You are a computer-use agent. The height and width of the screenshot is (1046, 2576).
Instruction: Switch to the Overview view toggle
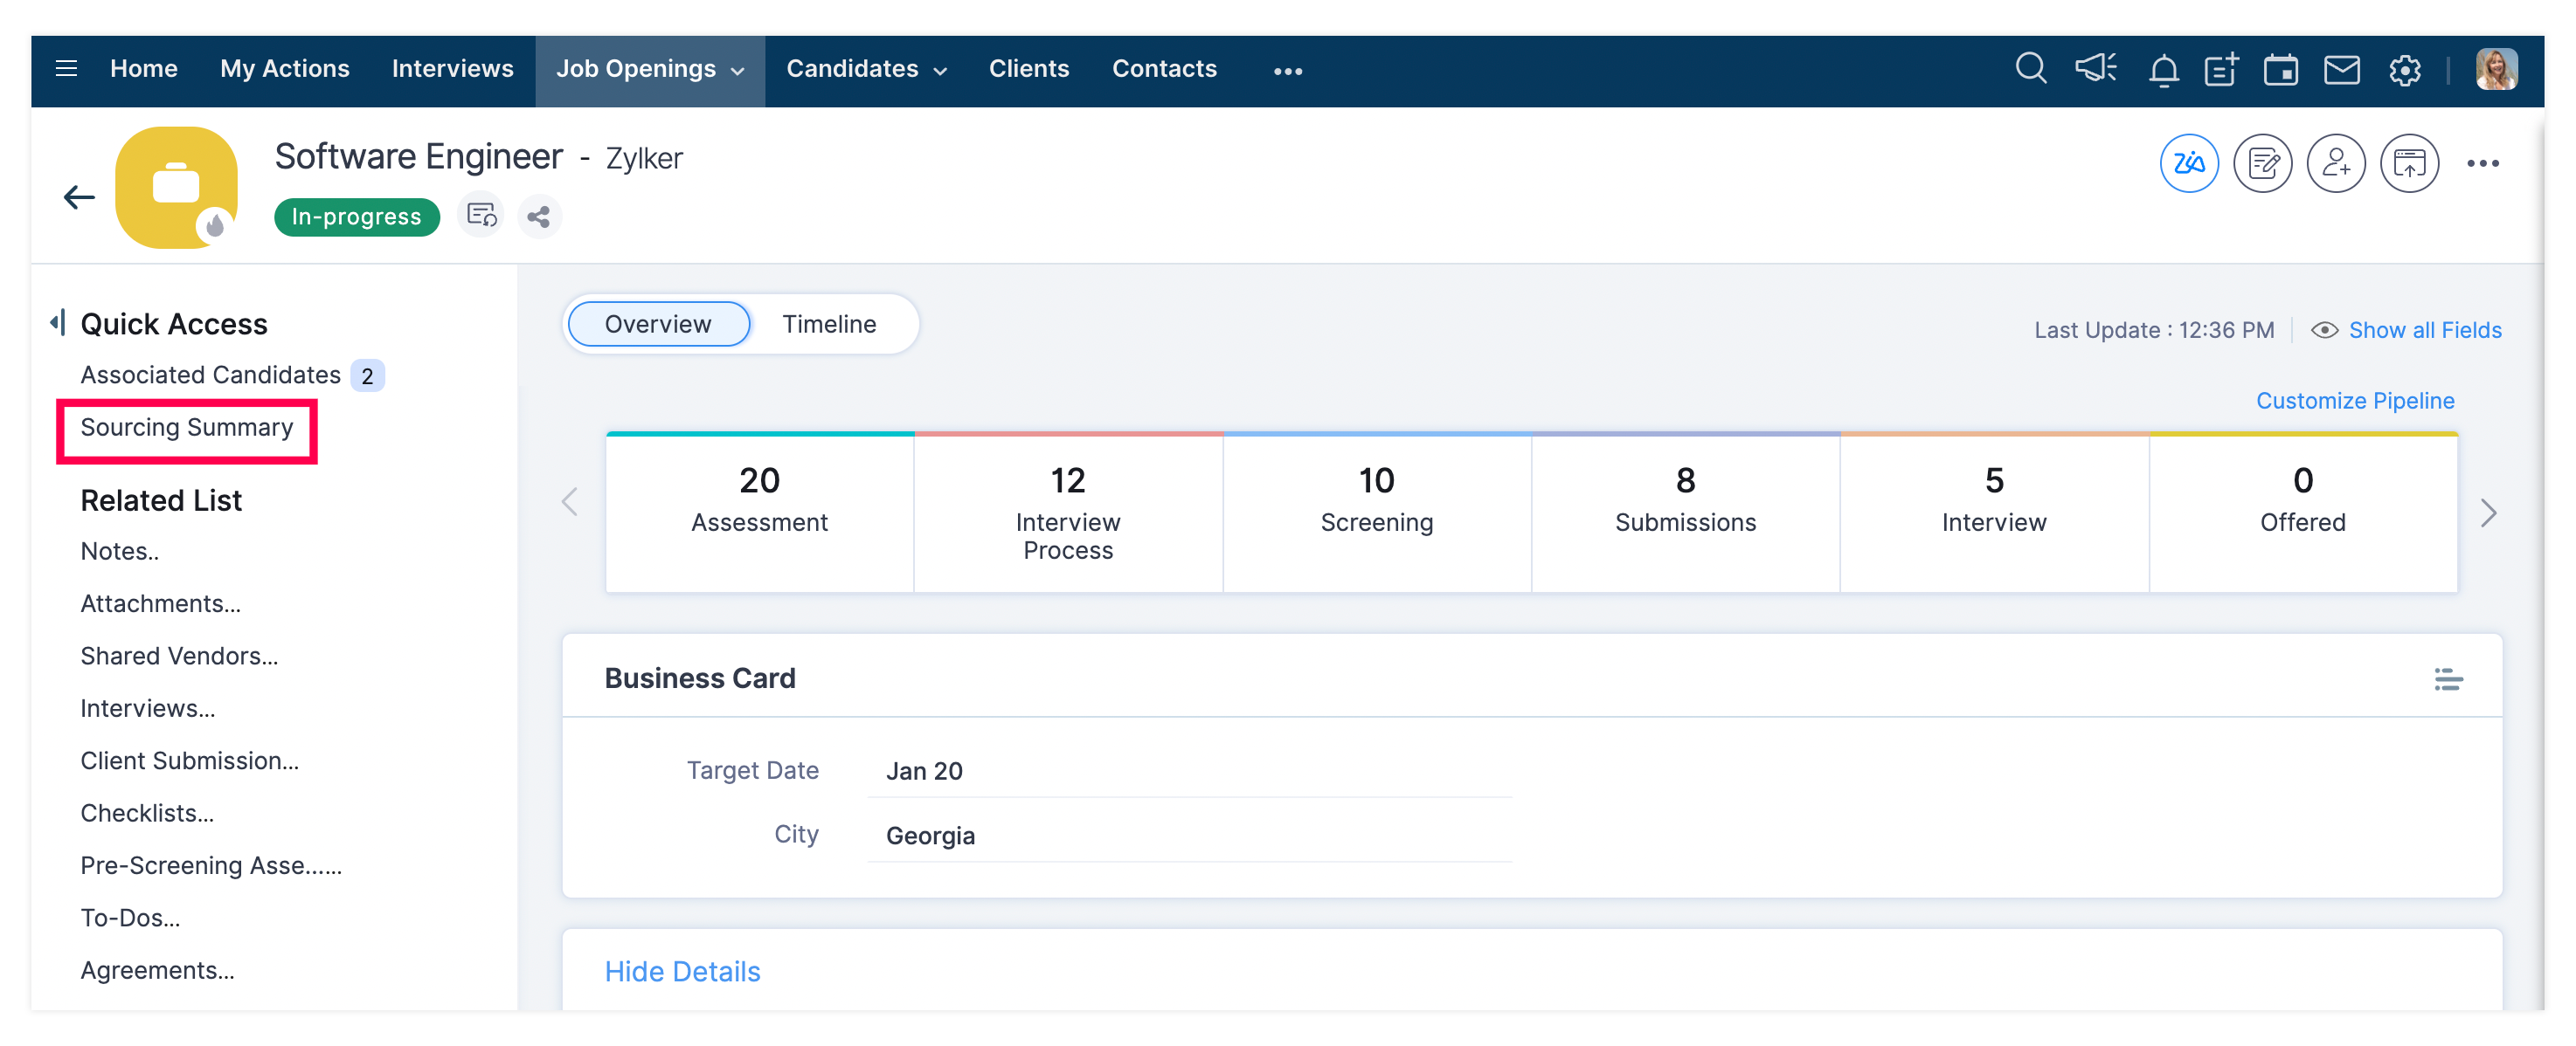click(x=658, y=324)
